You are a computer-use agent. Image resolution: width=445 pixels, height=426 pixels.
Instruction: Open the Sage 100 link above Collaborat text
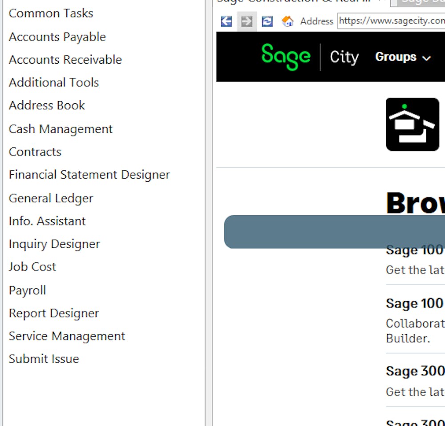point(415,303)
